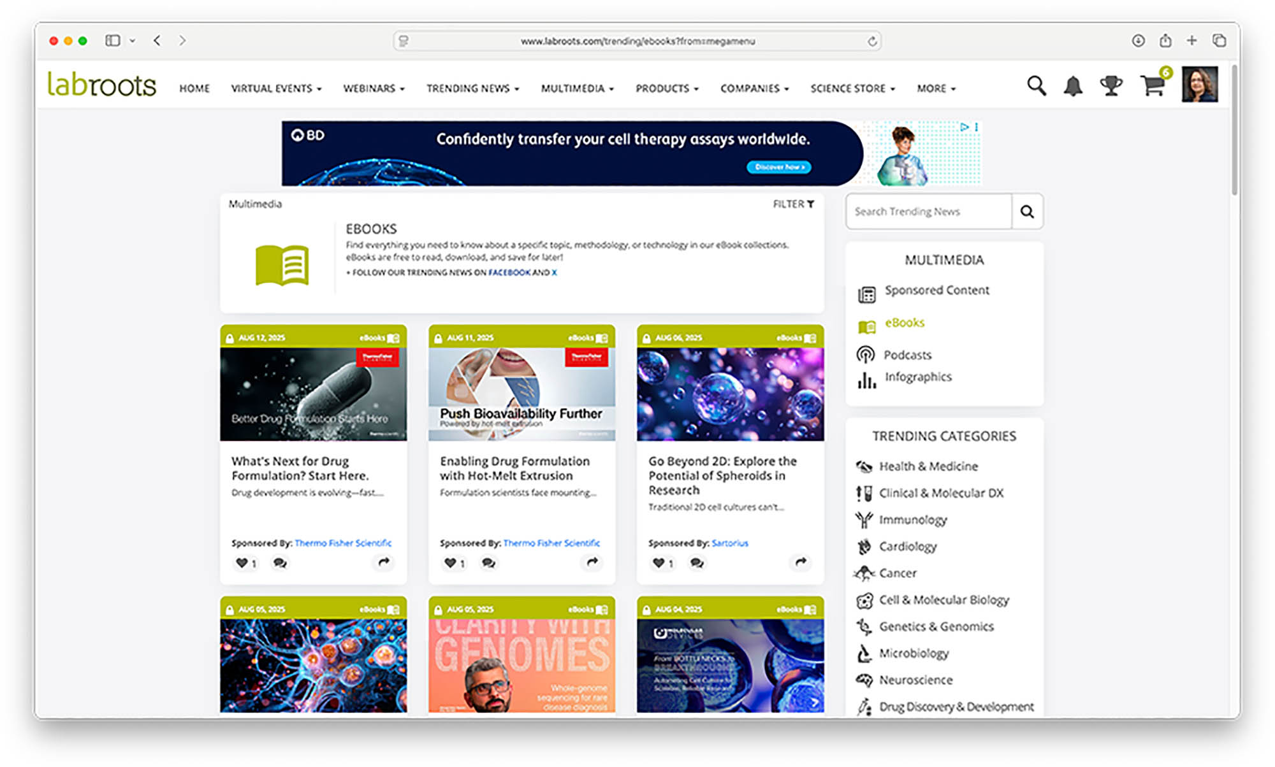Open the Trending News dropdown
The image size is (1275, 767).
tap(472, 89)
